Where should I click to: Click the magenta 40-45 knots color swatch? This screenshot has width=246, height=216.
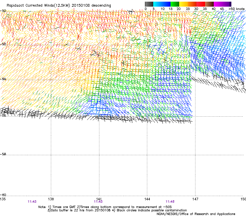tap(218, 4)
